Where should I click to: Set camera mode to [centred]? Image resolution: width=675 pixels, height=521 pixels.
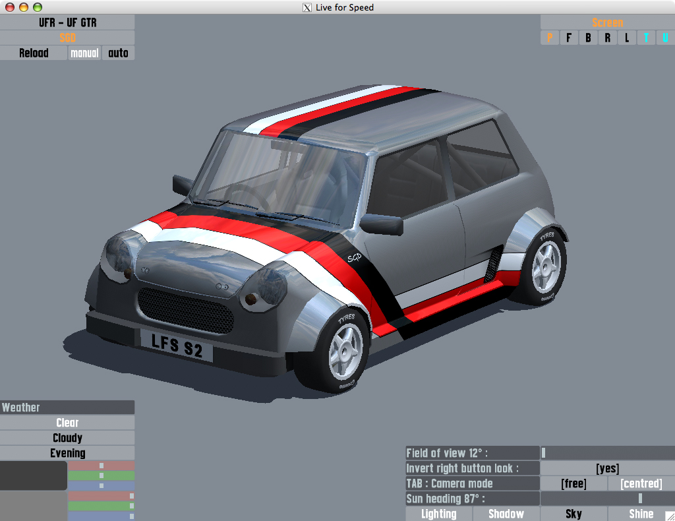(x=641, y=483)
